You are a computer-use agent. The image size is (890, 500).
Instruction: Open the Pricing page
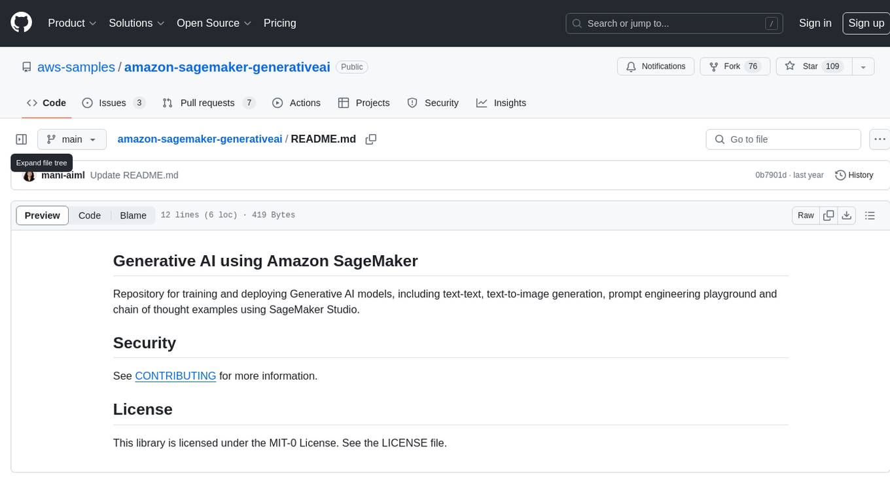pyautogui.click(x=279, y=23)
